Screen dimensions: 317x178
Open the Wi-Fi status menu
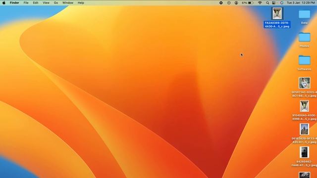pos(260,3)
